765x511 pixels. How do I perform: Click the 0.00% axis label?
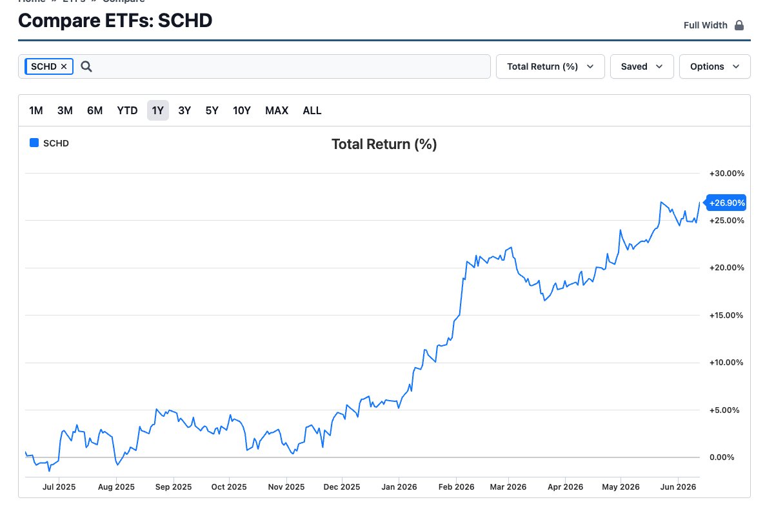pos(722,457)
